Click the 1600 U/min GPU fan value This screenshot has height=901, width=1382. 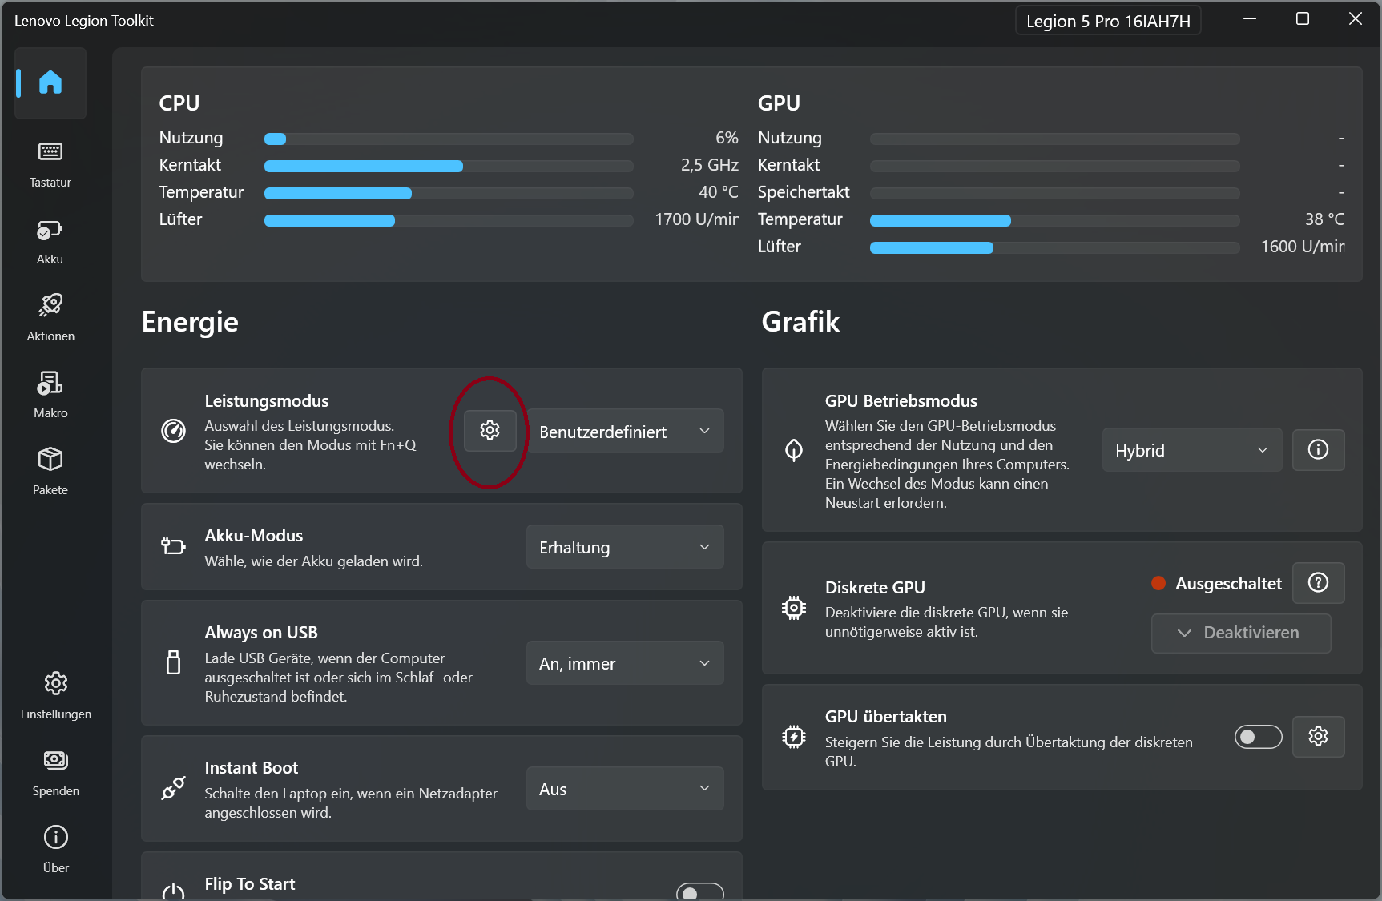click(1303, 247)
